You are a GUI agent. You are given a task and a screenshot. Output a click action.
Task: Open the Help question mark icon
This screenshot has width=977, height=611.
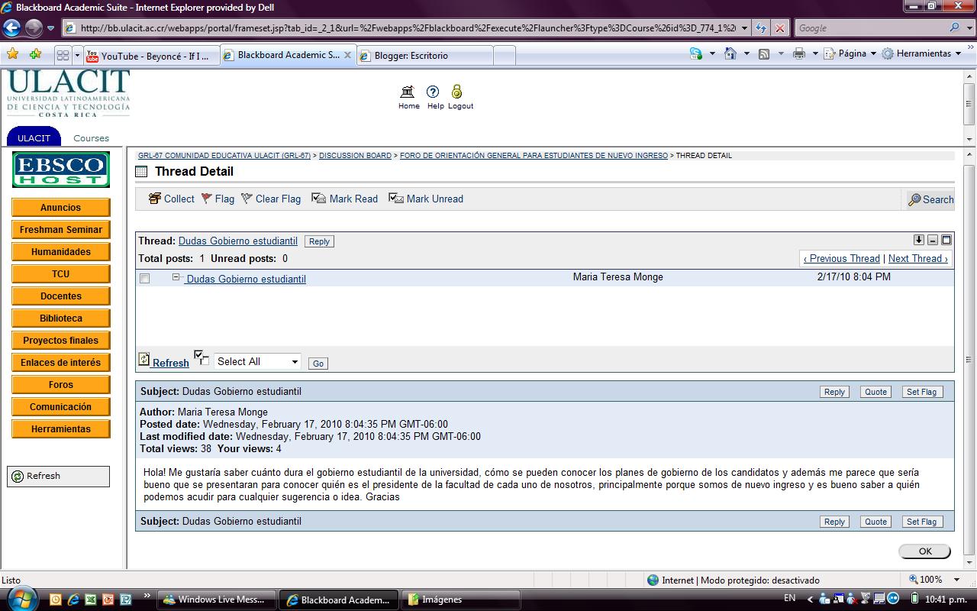click(433, 92)
